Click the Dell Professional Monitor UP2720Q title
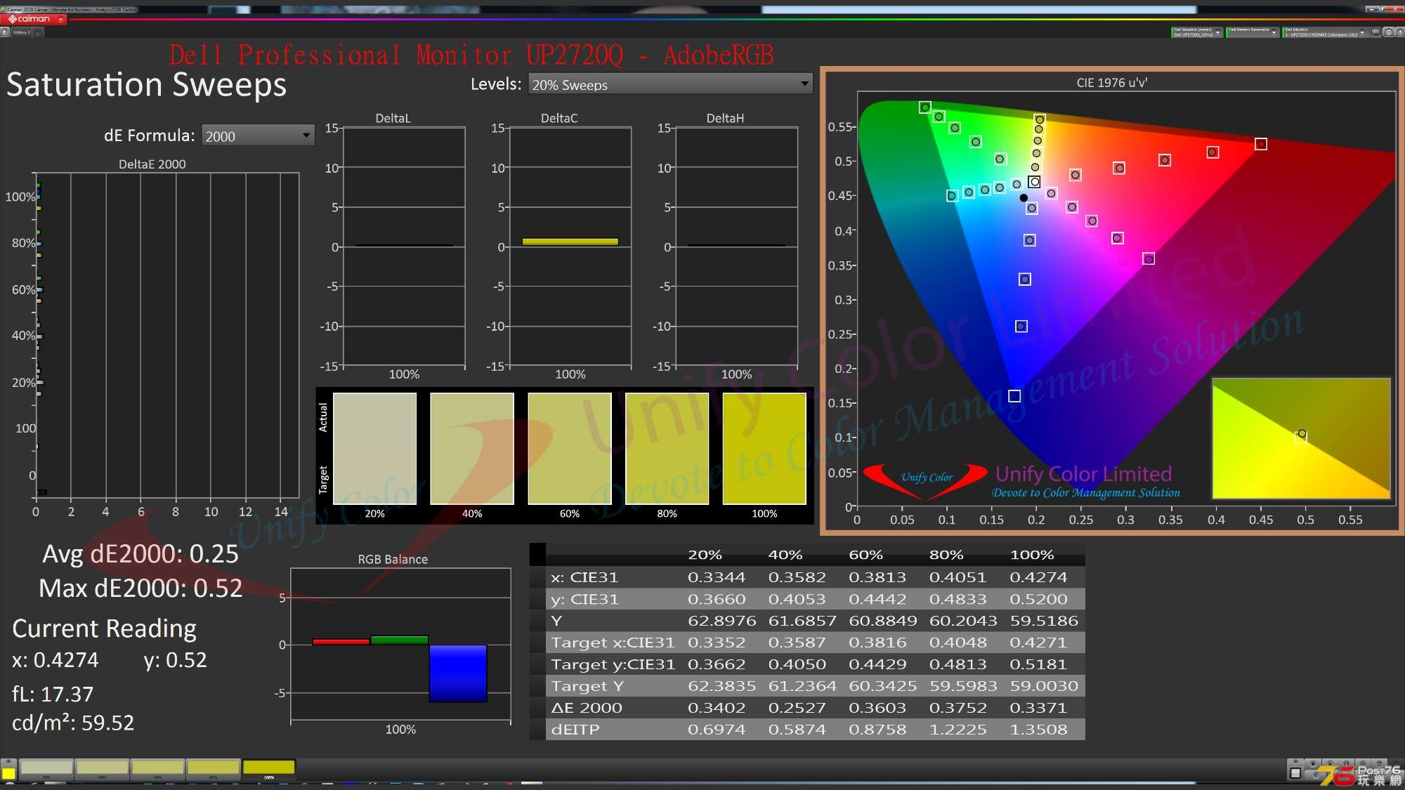Screen dimensions: 1405x790 [x=471, y=55]
